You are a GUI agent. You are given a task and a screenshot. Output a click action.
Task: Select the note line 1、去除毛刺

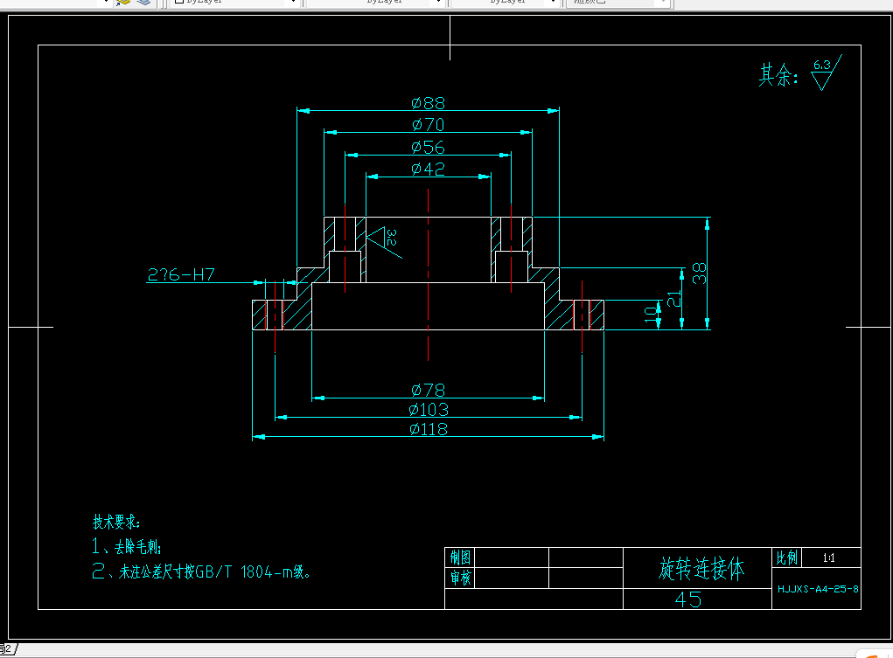(x=127, y=547)
